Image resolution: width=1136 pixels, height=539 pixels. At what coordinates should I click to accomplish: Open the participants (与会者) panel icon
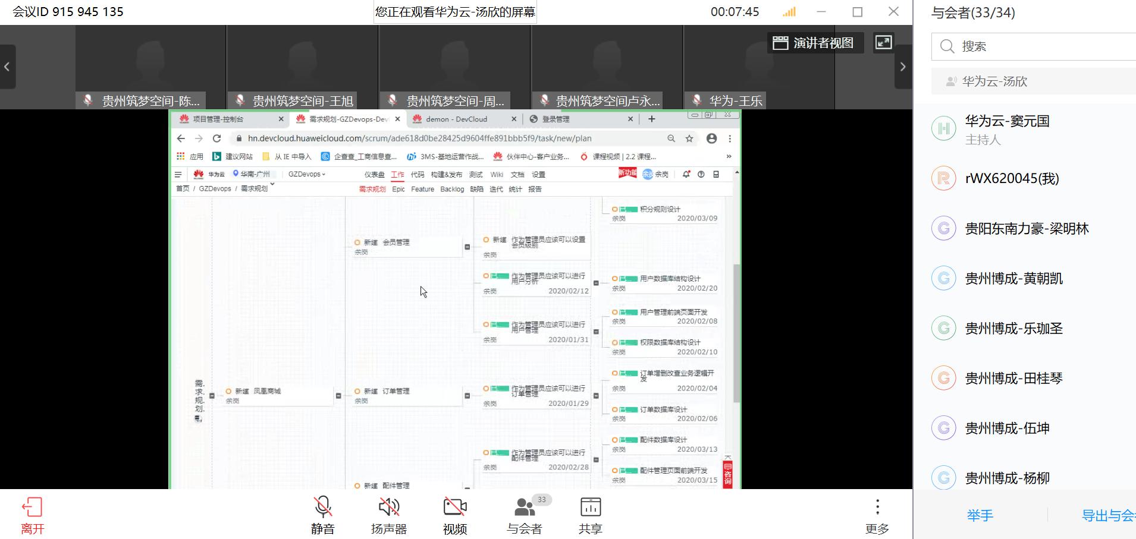pyautogui.click(x=525, y=507)
